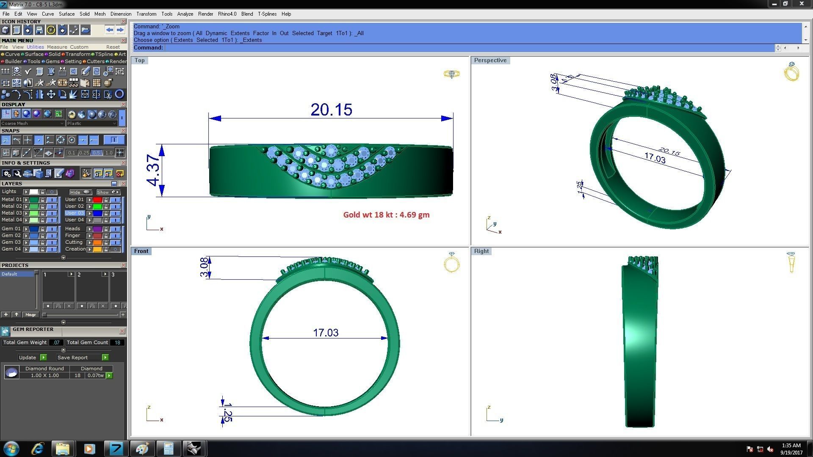Image resolution: width=813 pixels, height=457 pixels.
Task: Click the four-way move arrows tool
Action: (x=51, y=94)
